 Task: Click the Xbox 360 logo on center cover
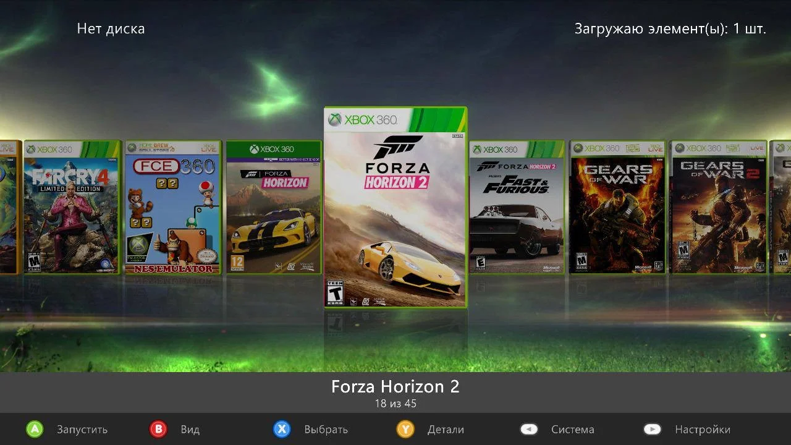(x=363, y=119)
